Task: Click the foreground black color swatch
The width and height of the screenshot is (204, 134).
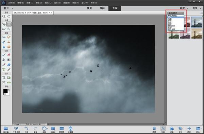Action: [x=5, y=91]
